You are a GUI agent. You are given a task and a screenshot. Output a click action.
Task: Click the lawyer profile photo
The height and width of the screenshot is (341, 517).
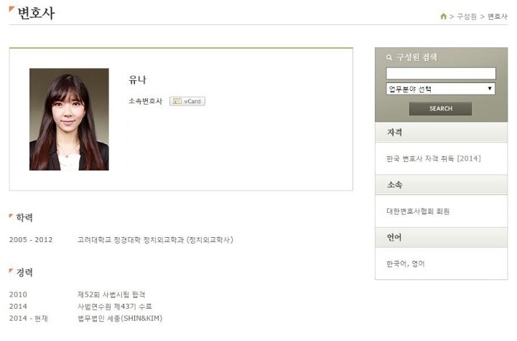pos(69,120)
